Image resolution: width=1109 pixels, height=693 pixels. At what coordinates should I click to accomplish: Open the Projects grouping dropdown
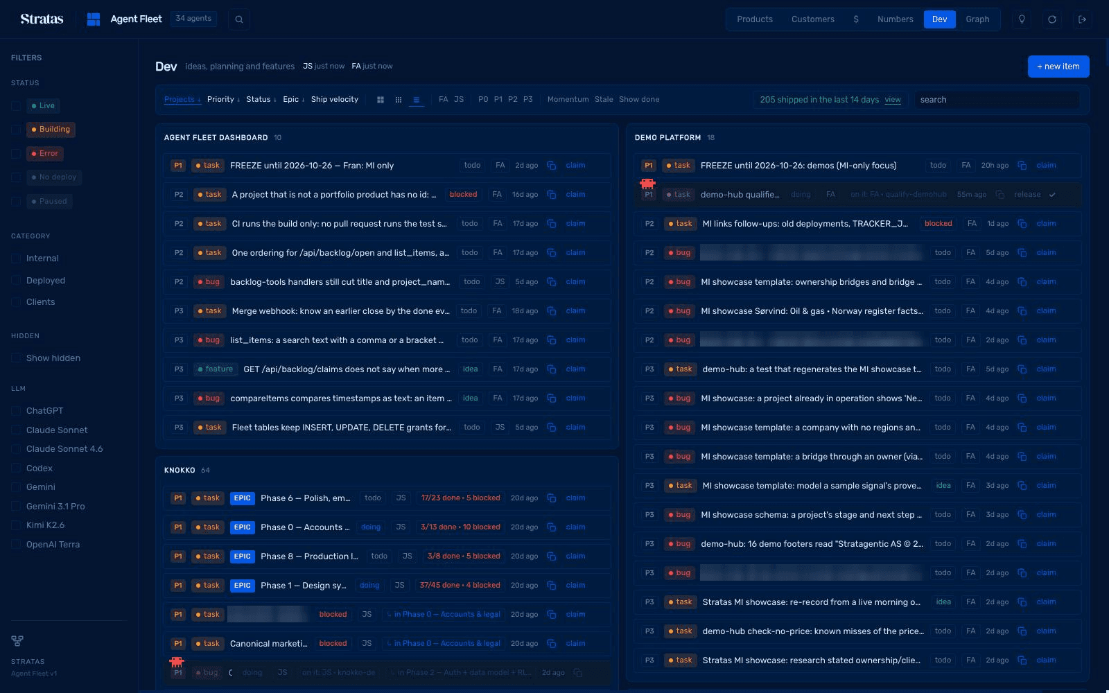coord(182,100)
